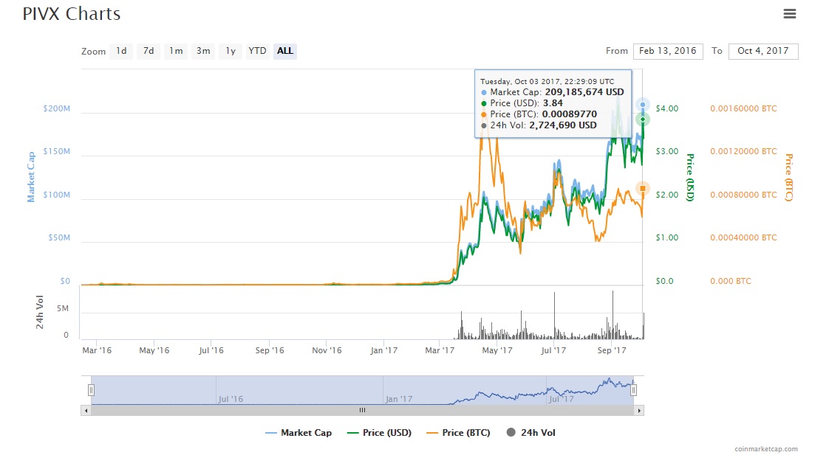Hide the Price (BTC) series via legend
The image size is (829, 455).
coord(458,433)
